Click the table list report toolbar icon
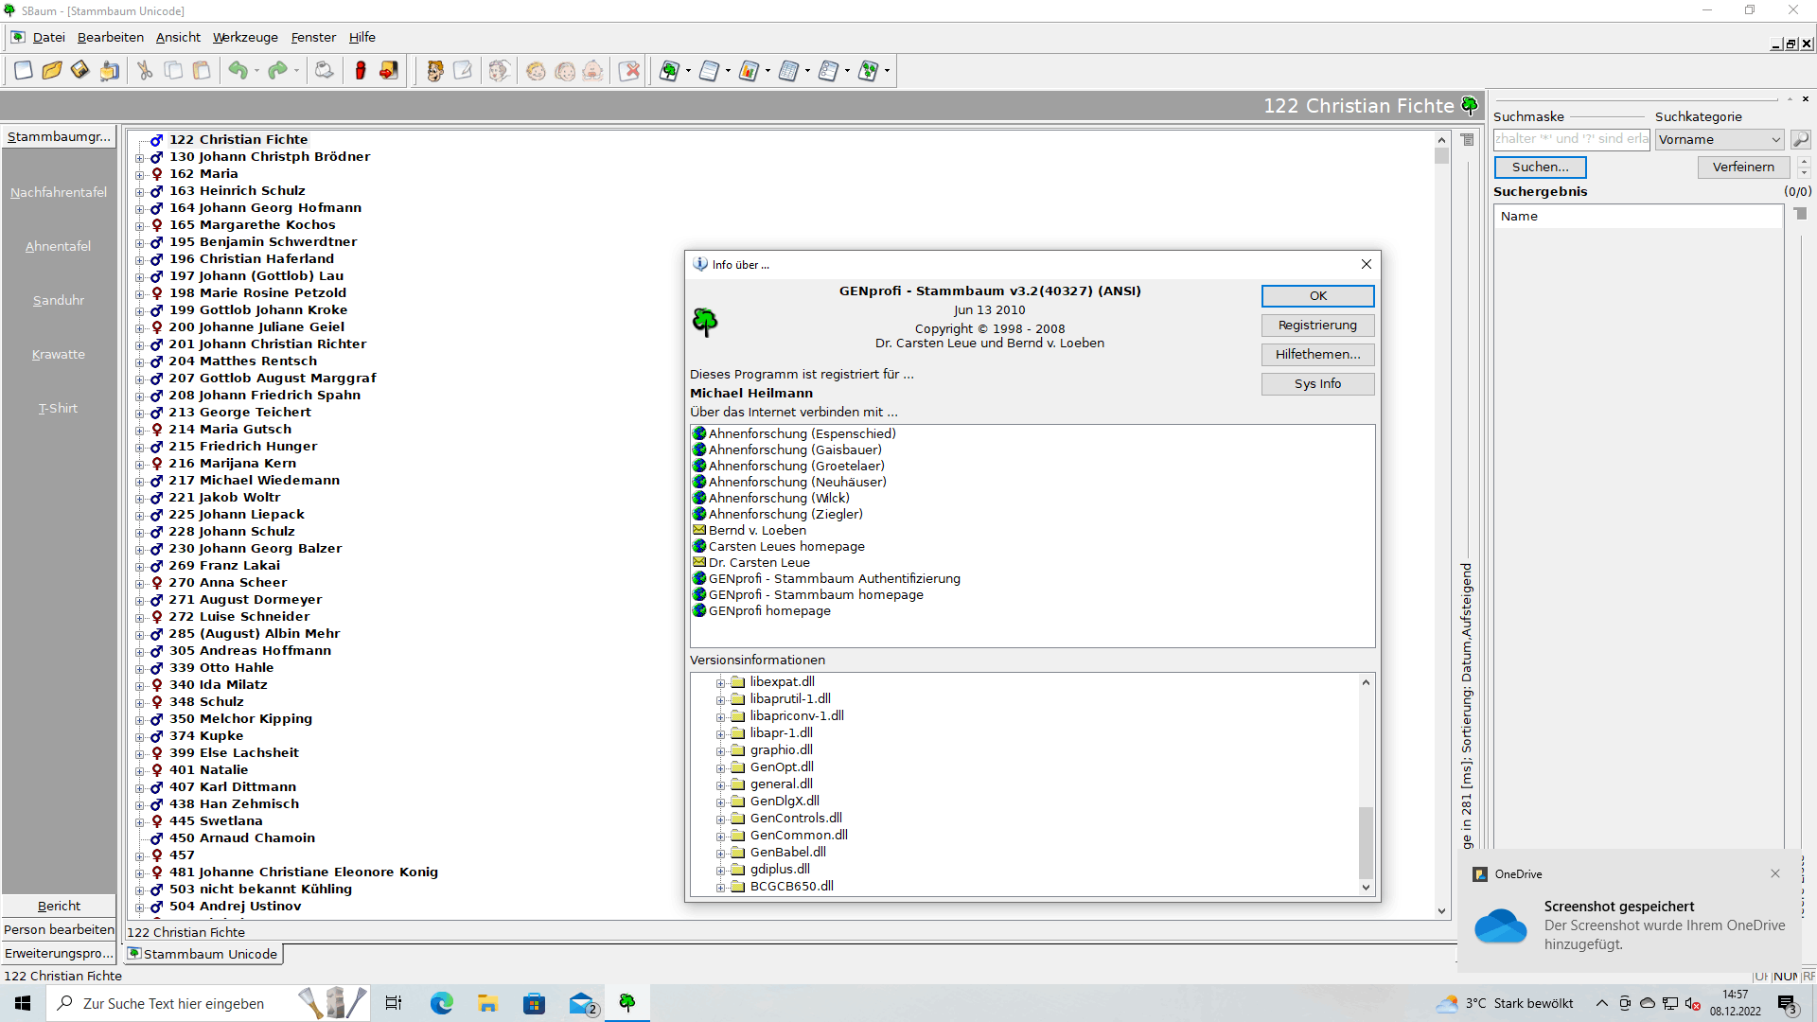The height and width of the screenshot is (1022, 1817). coord(788,70)
